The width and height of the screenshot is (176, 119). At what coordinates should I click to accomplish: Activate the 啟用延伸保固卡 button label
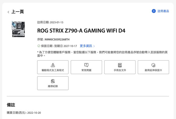point(153,70)
